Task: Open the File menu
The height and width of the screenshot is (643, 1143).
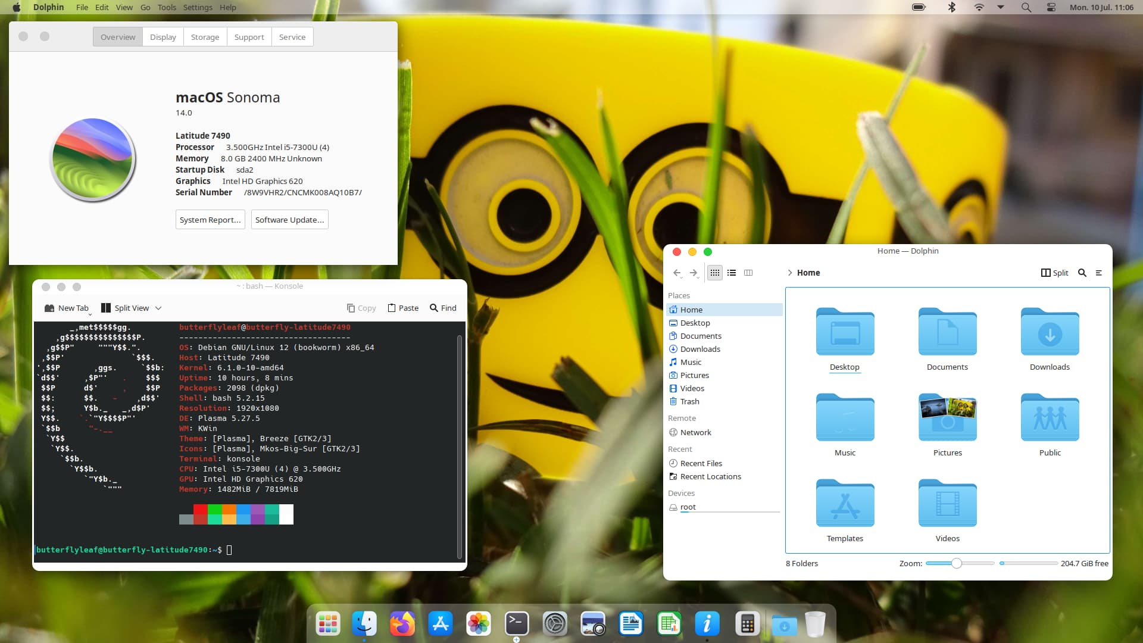Action: [x=82, y=7]
